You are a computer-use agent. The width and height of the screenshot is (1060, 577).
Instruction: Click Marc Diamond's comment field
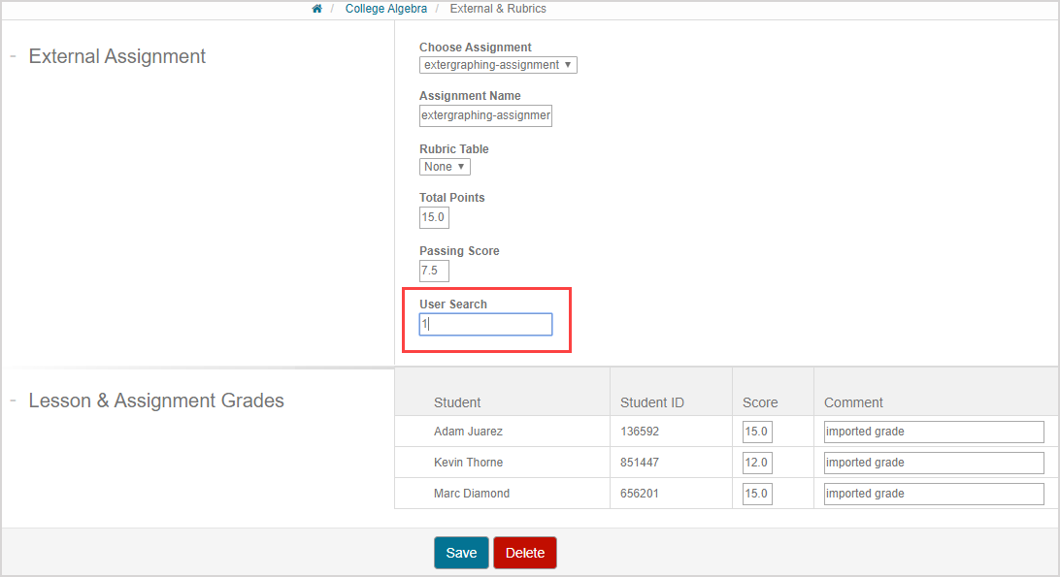[x=933, y=494]
